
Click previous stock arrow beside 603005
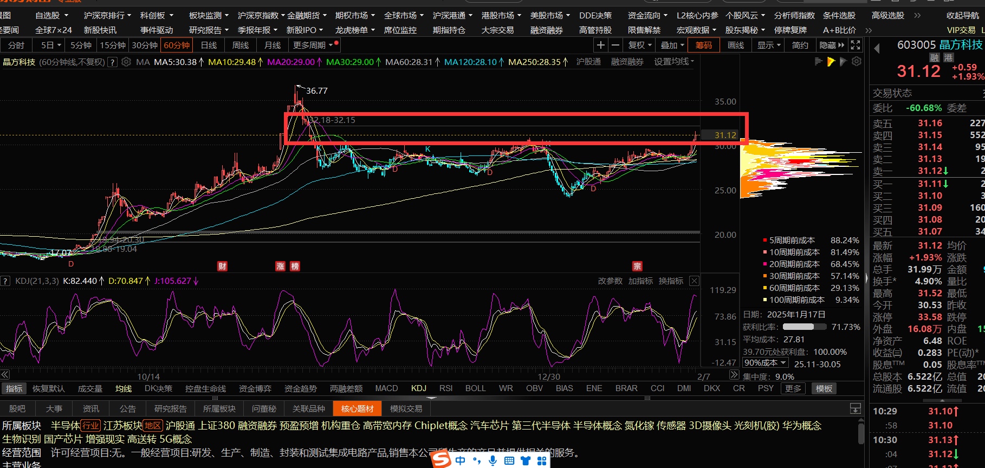[x=877, y=49]
